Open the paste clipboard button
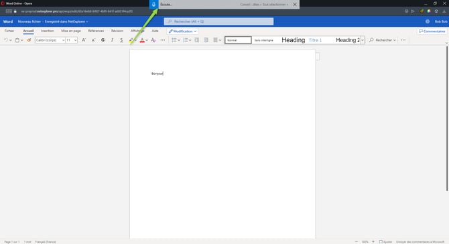 tap(17, 40)
